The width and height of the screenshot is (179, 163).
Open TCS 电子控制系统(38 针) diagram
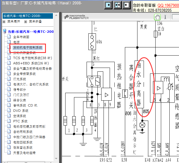[x=32, y=58]
